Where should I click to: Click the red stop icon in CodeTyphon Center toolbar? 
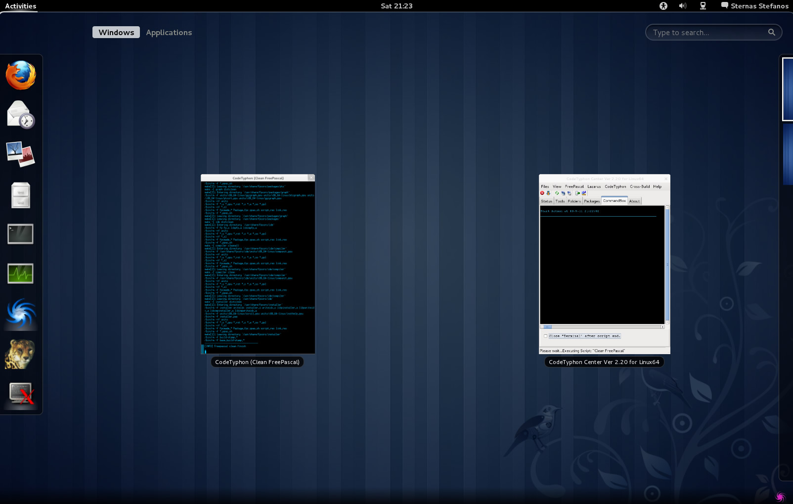[x=542, y=193]
